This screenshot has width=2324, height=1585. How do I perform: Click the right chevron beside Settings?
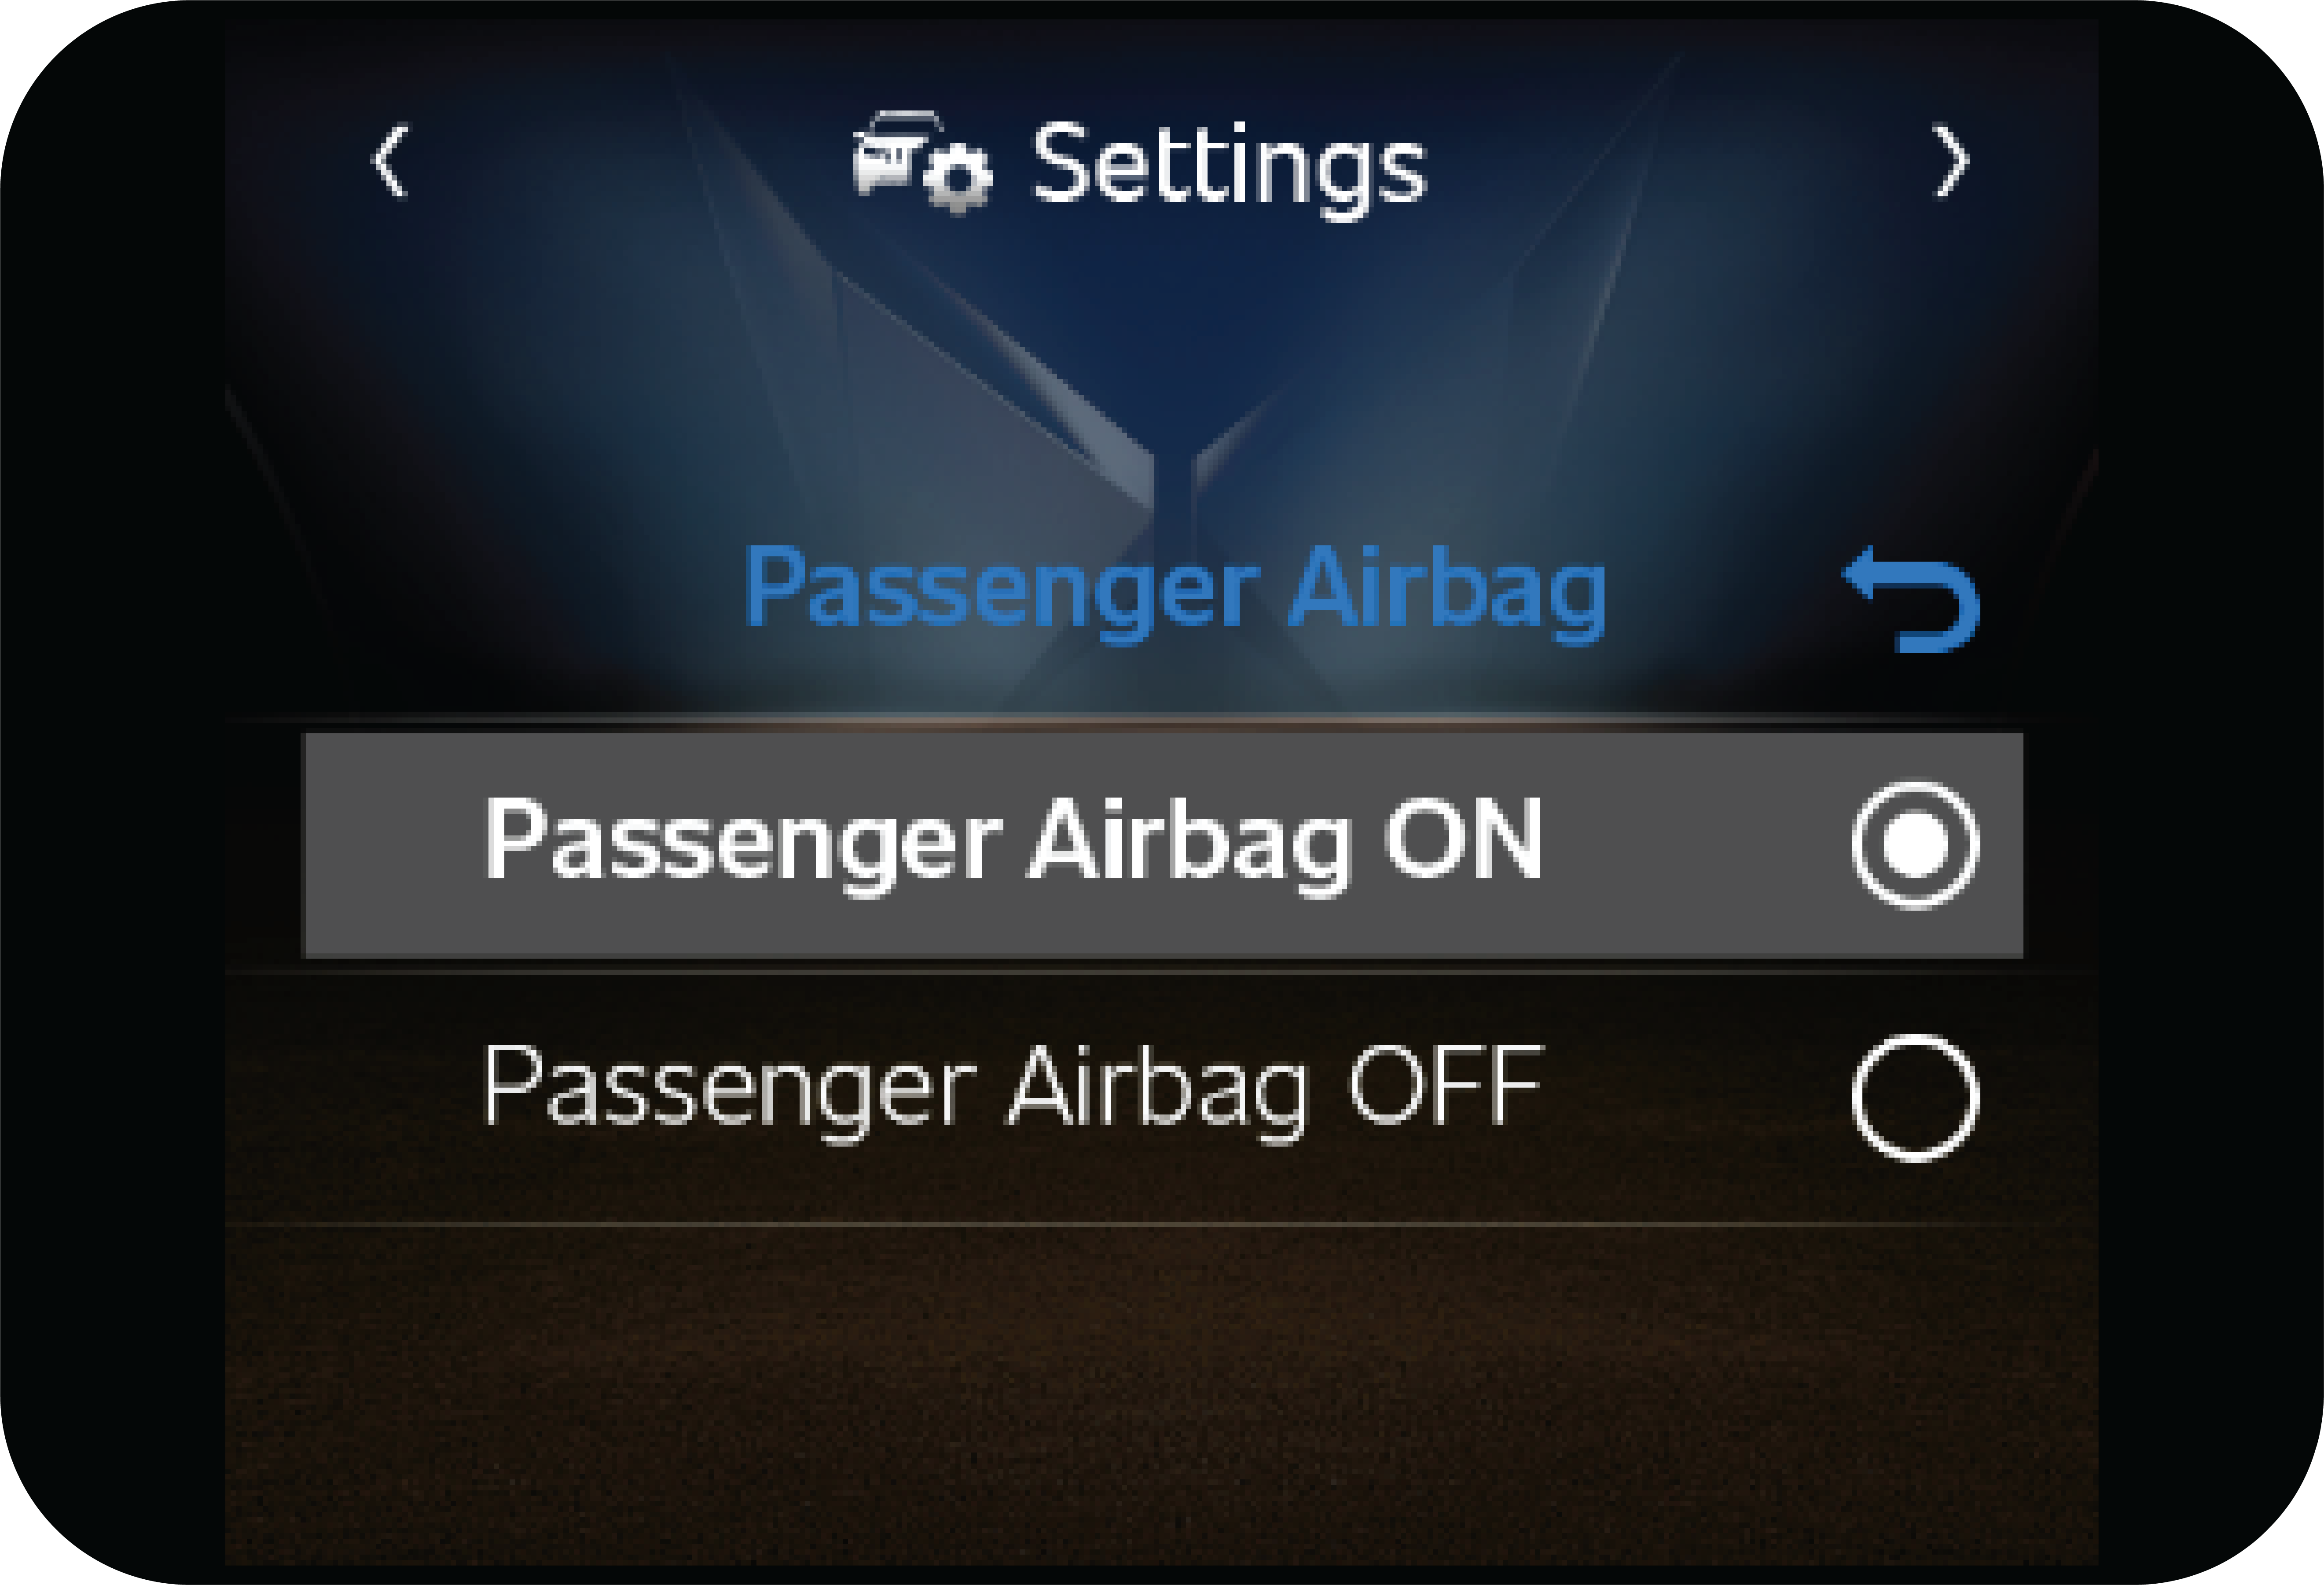(1949, 161)
